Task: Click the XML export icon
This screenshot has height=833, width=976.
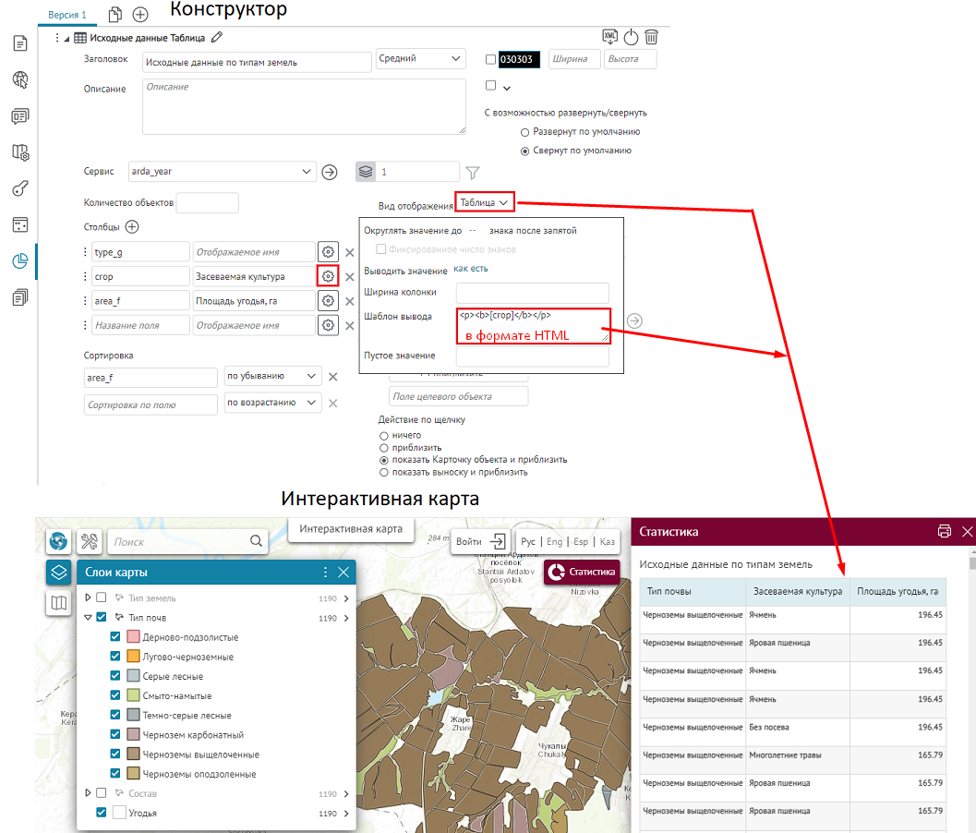Action: point(609,37)
